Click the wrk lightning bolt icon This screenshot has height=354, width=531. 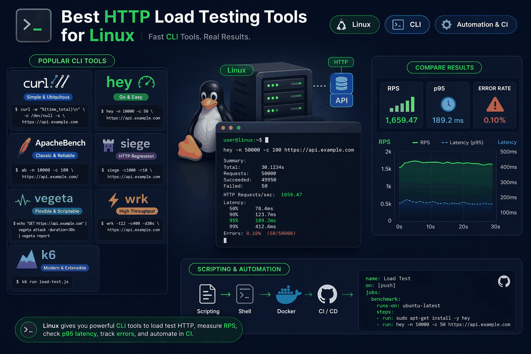112,199
